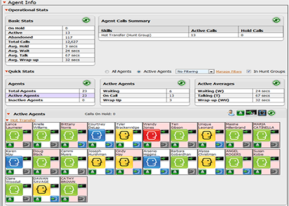The width and height of the screenshot is (289, 206).
Task: Click blue transfer icon on ANGEL ROGERS card
Action: click(x=247, y=171)
